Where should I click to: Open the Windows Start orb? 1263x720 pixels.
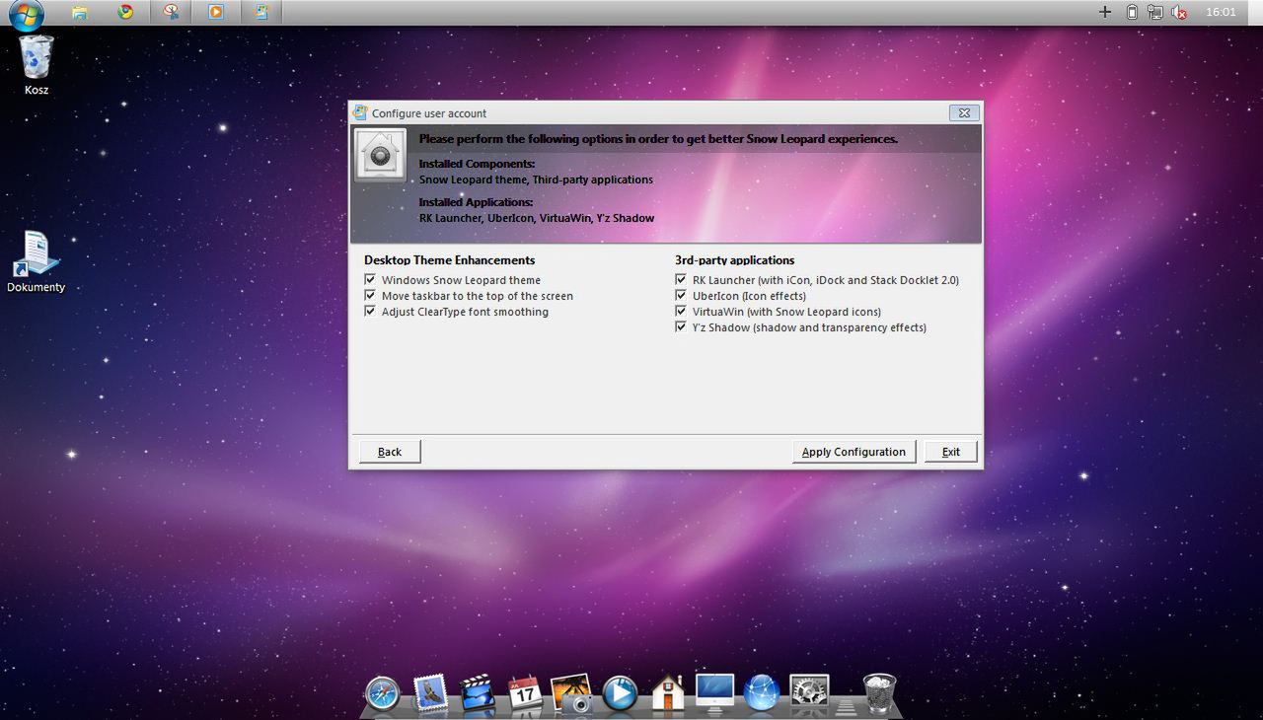[27, 13]
